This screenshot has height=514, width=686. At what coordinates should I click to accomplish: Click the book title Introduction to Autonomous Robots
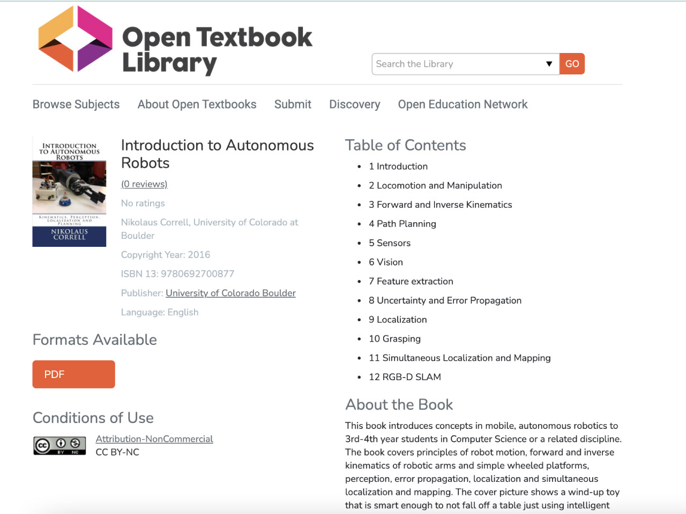(218, 154)
